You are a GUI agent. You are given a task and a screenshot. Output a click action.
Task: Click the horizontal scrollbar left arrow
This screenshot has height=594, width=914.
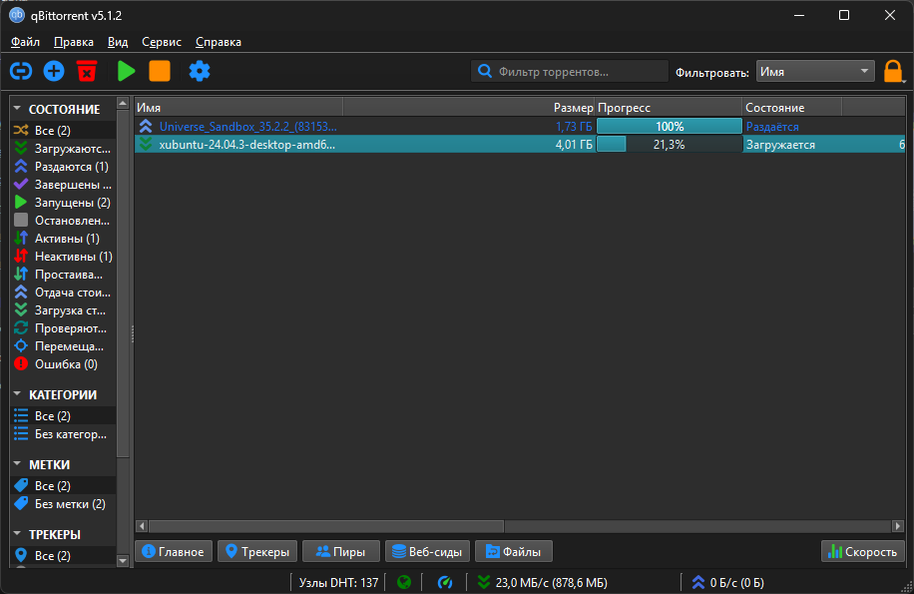pos(142,526)
